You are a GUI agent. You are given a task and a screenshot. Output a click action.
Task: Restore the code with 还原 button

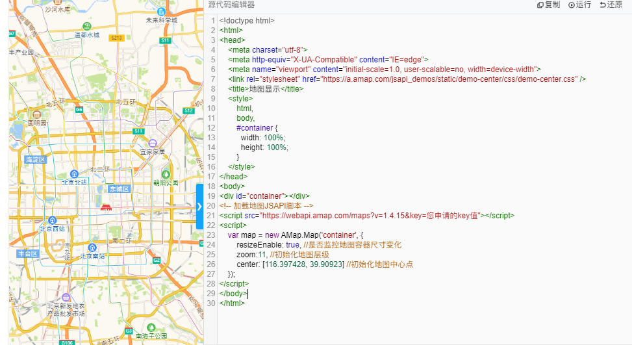point(611,5)
